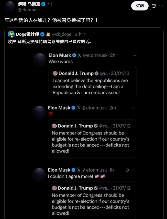Click the verified badge next to Doge设计师
Screen dimensions: 167x219
42,34
